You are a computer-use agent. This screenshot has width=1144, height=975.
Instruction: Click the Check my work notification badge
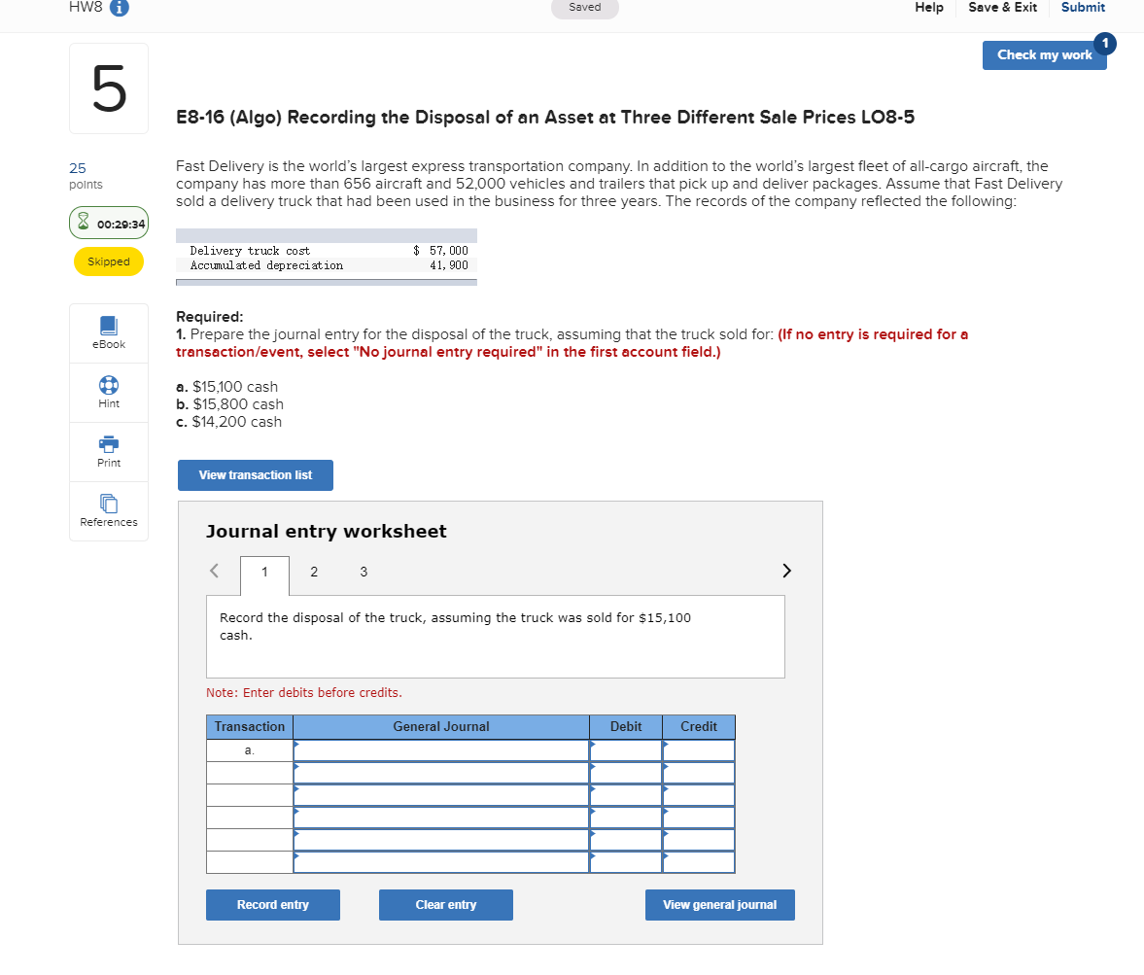[x=1104, y=44]
